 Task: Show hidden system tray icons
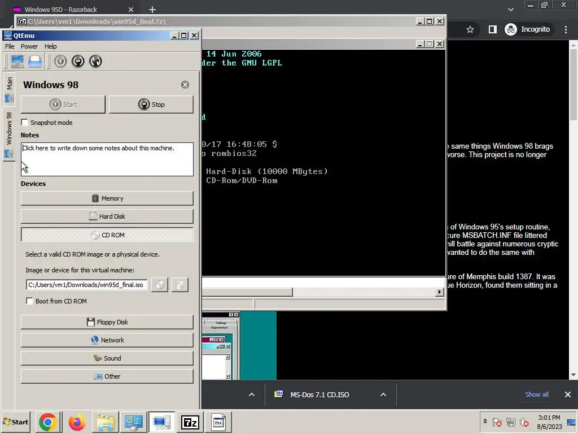(x=485, y=422)
